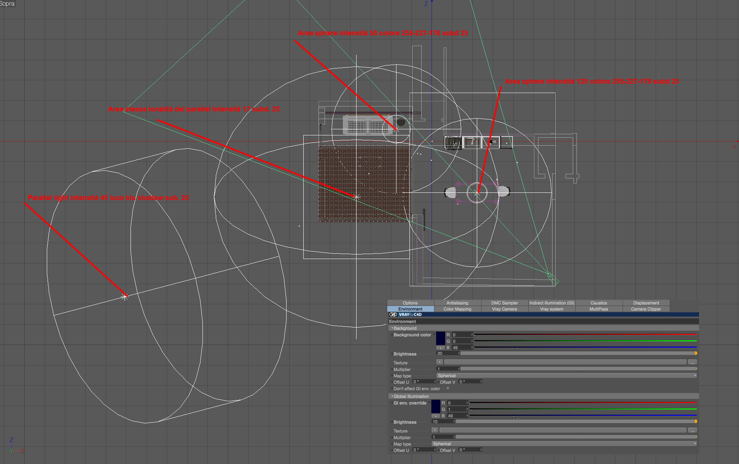This screenshot has width=739, height=464.
Task: Click the Background color swatch
Action: click(x=440, y=338)
